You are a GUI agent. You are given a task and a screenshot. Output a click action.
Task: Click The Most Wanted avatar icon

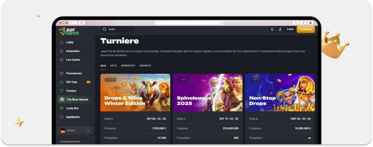coord(62,100)
